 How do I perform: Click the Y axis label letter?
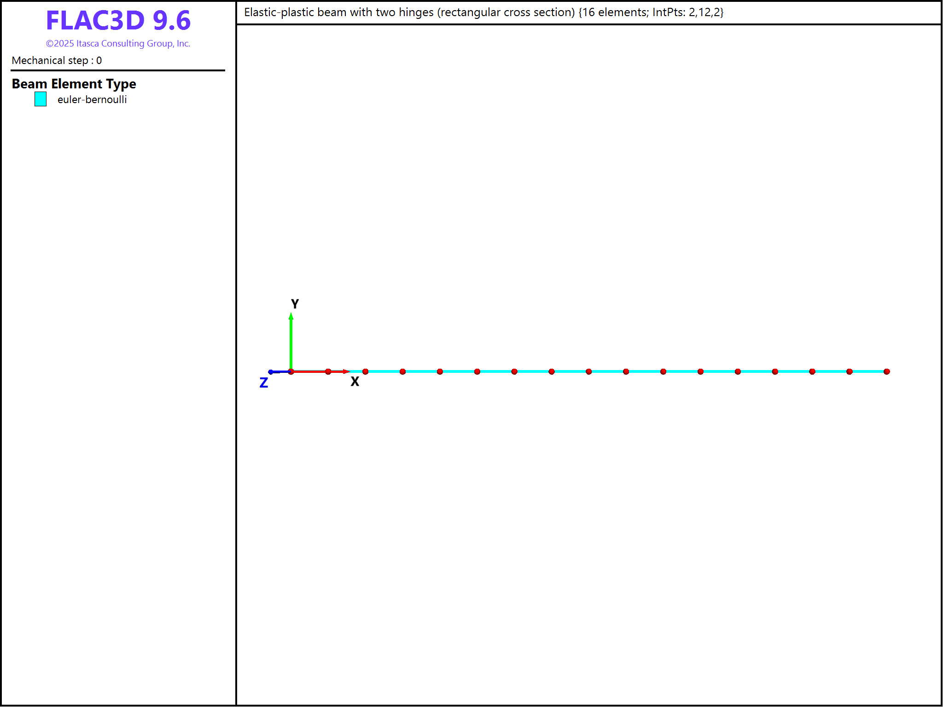(x=295, y=304)
